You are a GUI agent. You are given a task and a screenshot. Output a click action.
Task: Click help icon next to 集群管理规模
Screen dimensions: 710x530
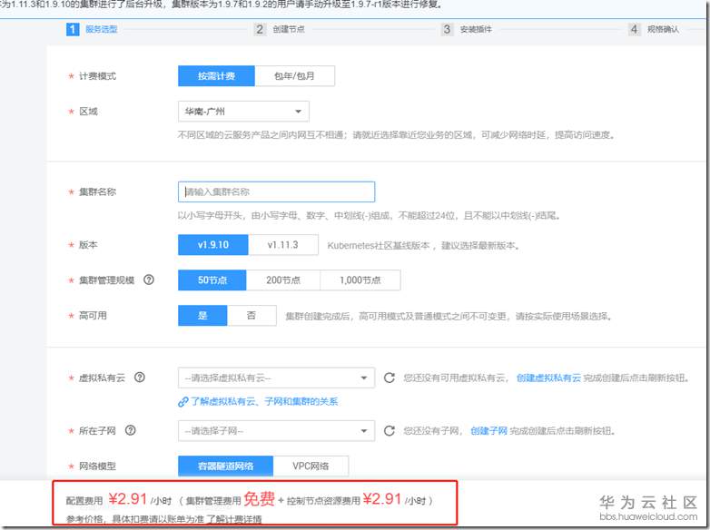149,280
